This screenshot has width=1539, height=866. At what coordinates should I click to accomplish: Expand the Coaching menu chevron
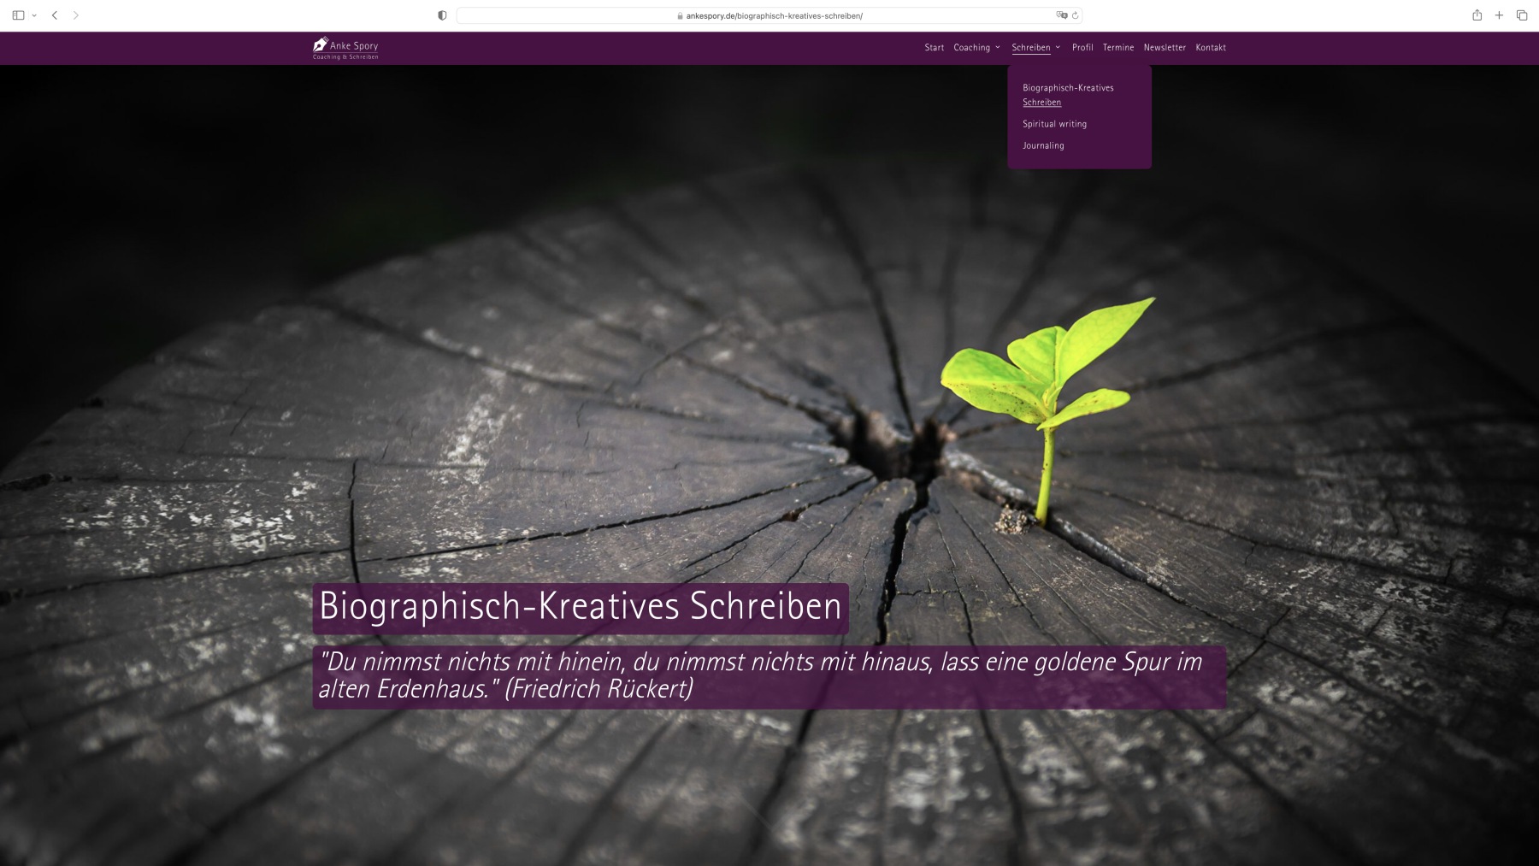click(x=998, y=48)
